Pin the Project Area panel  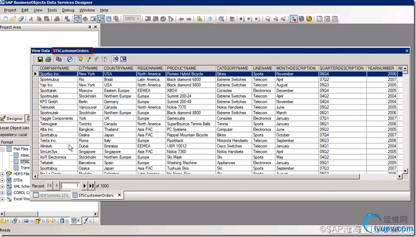(x=89, y=27)
